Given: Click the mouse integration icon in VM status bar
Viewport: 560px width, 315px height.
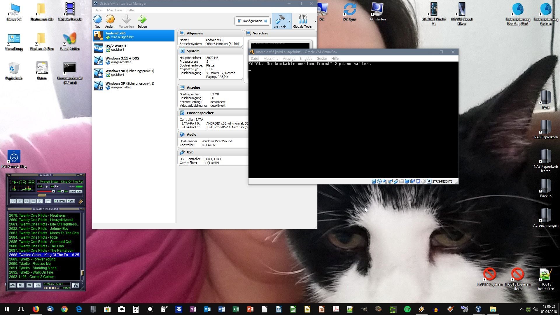Looking at the screenshot, I should click(423, 181).
